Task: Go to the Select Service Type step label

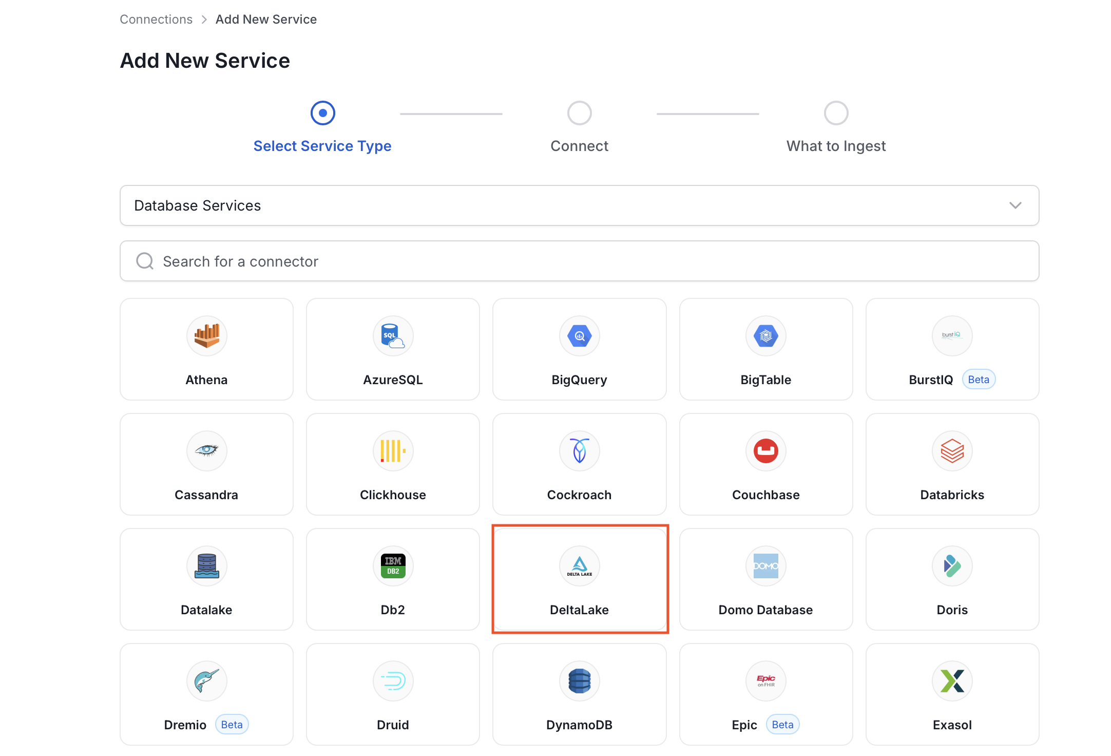Action: click(322, 146)
